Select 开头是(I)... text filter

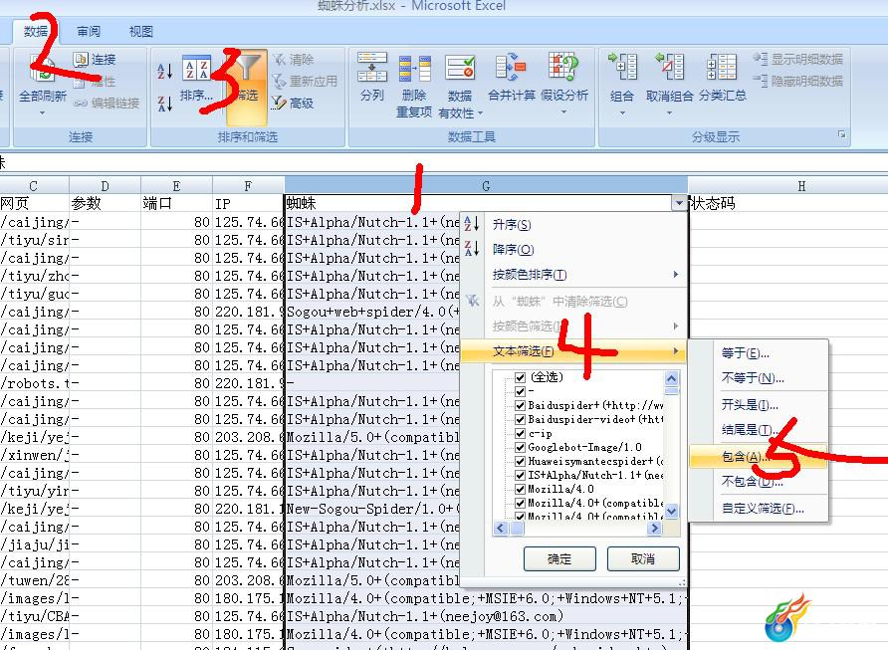tap(750, 405)
